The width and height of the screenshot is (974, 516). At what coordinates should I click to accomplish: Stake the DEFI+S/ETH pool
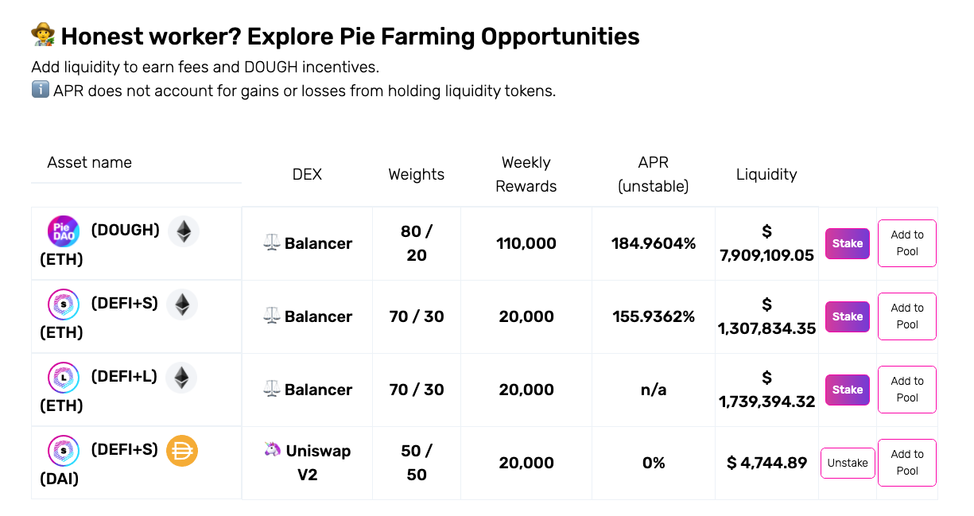(847, 316)
